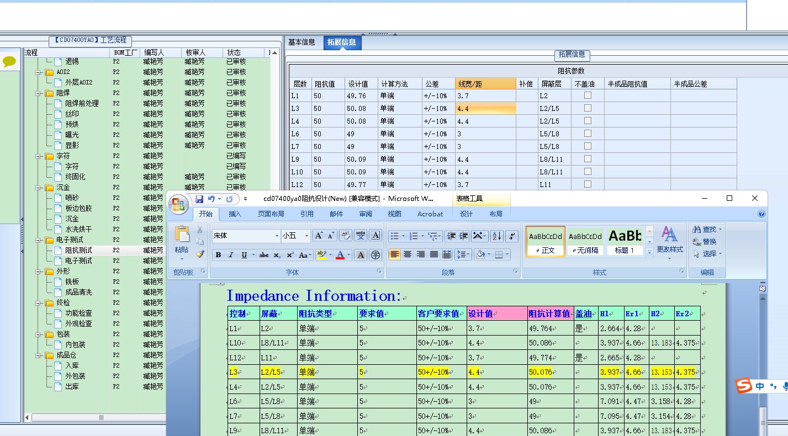788x436 pixels.
Task: Collapse the 外形 tree node
Action: (x=39, y=272)
